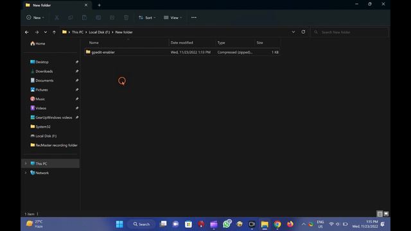Go back with the Back arrow
This screenshot has height=231, width=411.
coord(27,32)
